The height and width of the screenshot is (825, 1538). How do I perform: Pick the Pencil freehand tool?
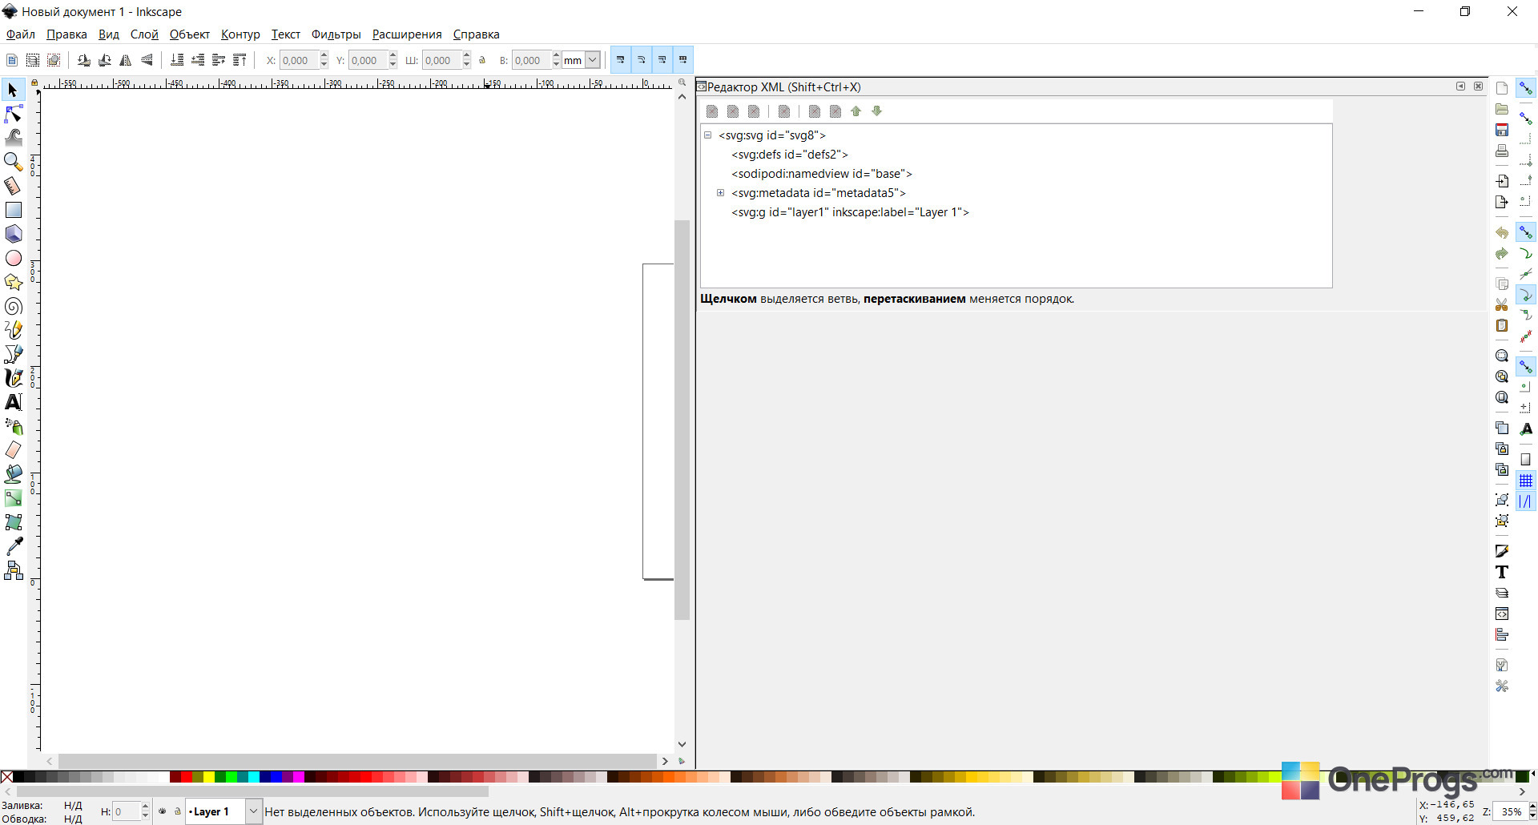(x=14, y=330)
